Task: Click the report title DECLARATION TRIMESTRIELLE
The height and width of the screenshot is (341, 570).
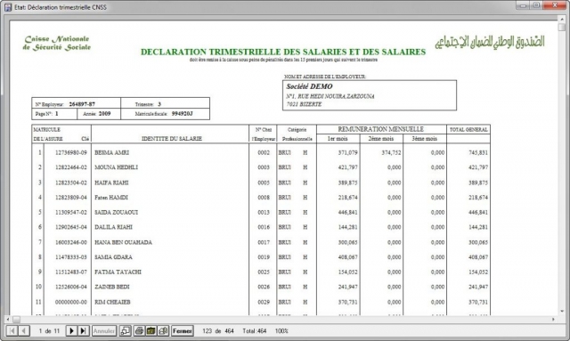Action: click(x=283, y=52)
